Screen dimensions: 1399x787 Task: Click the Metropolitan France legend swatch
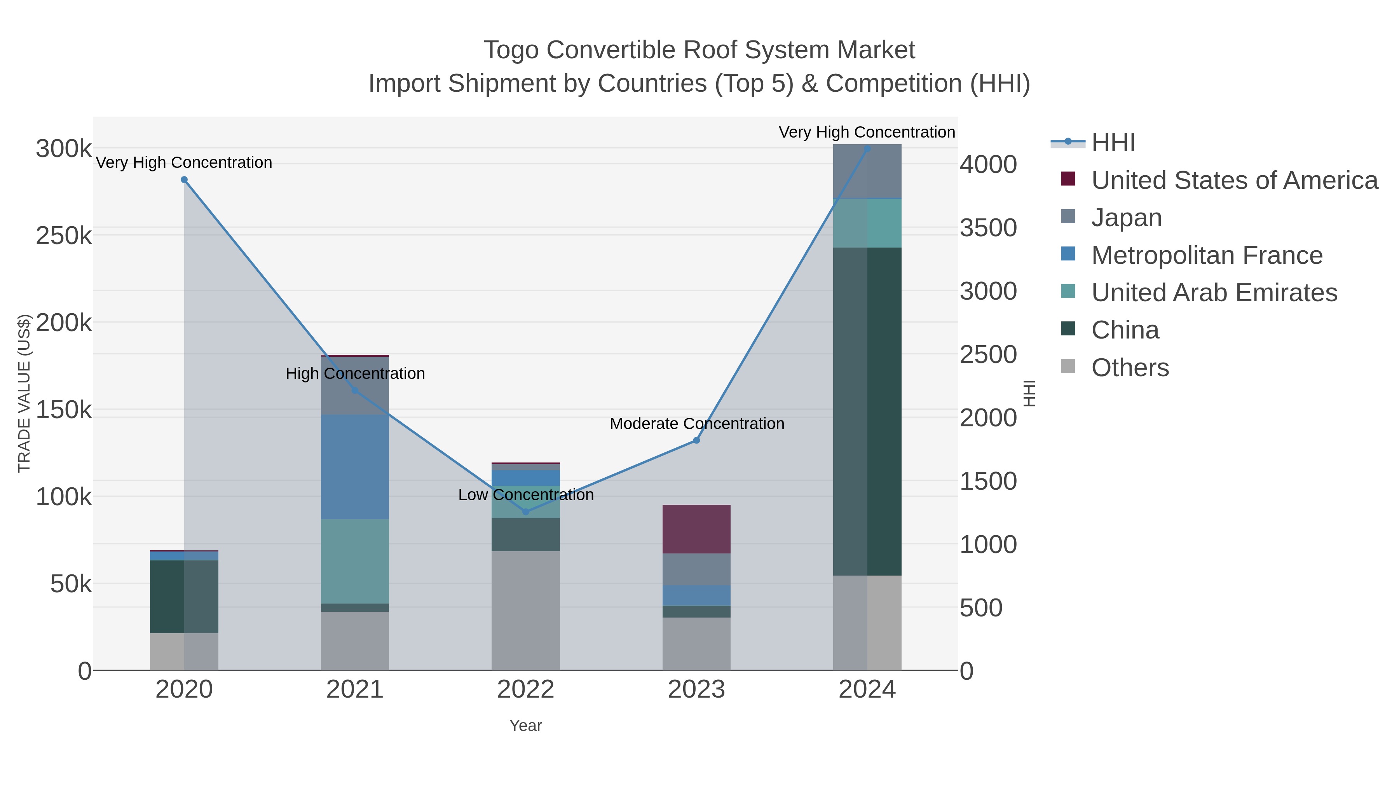pos(1068,254)
